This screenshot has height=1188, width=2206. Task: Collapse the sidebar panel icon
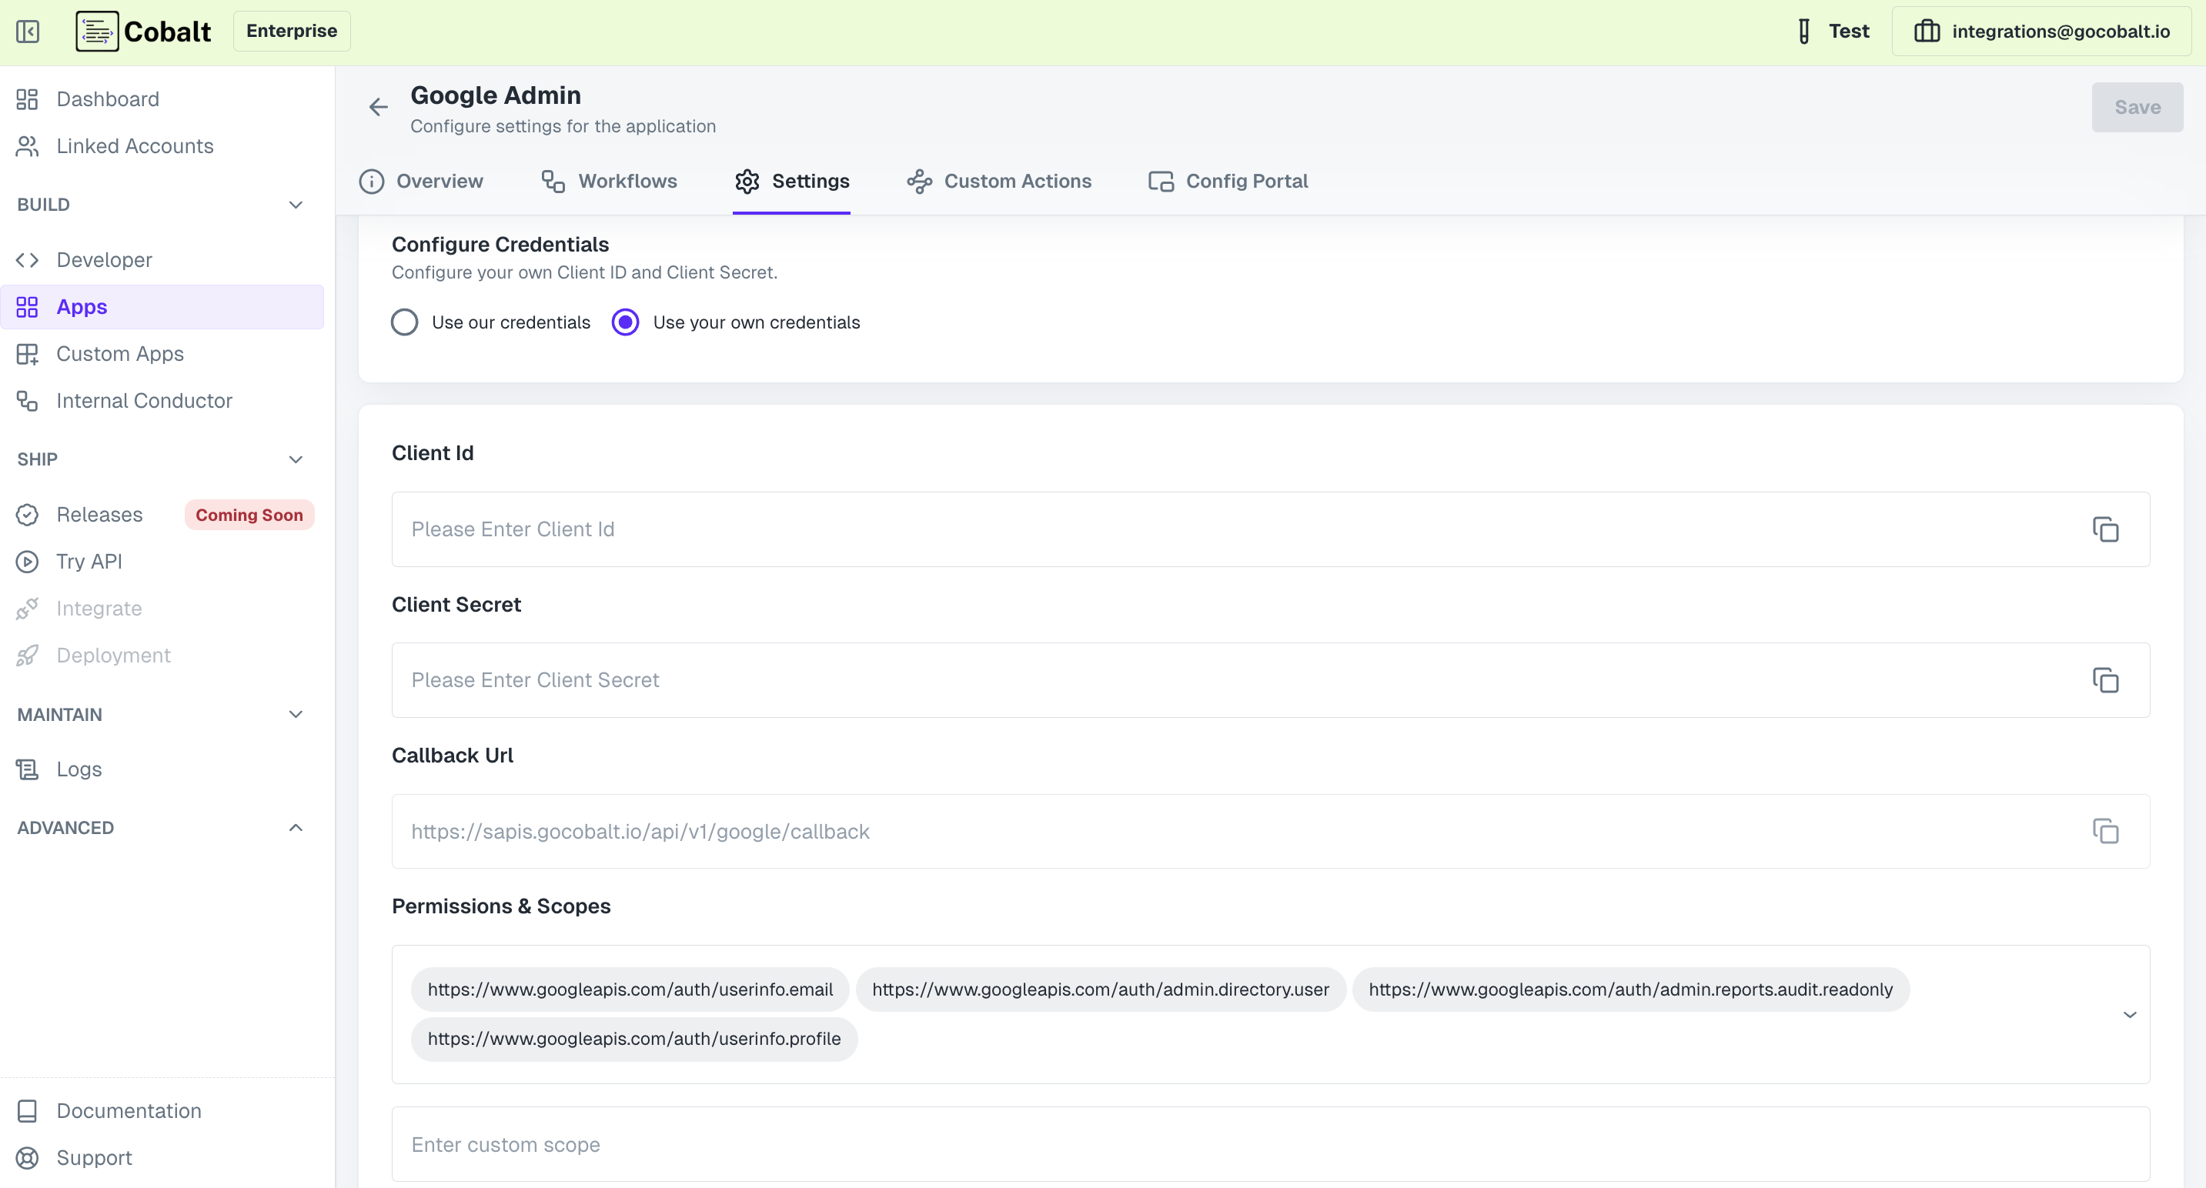pos(28,32)
